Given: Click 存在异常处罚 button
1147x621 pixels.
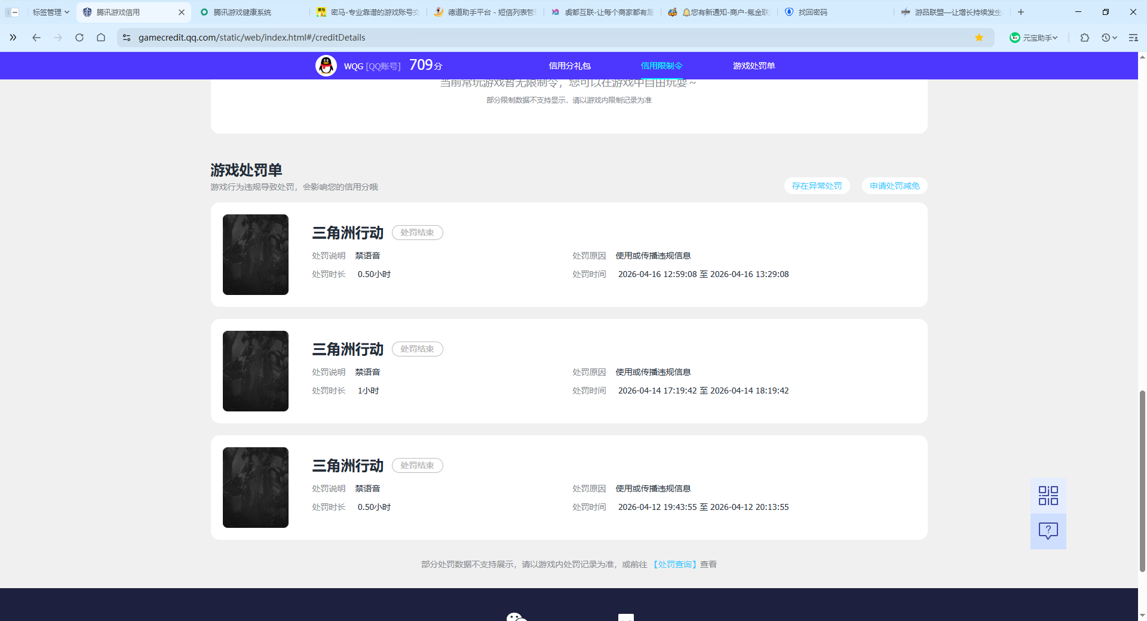Looking at the screenshot, I should [x=817, y=186].
